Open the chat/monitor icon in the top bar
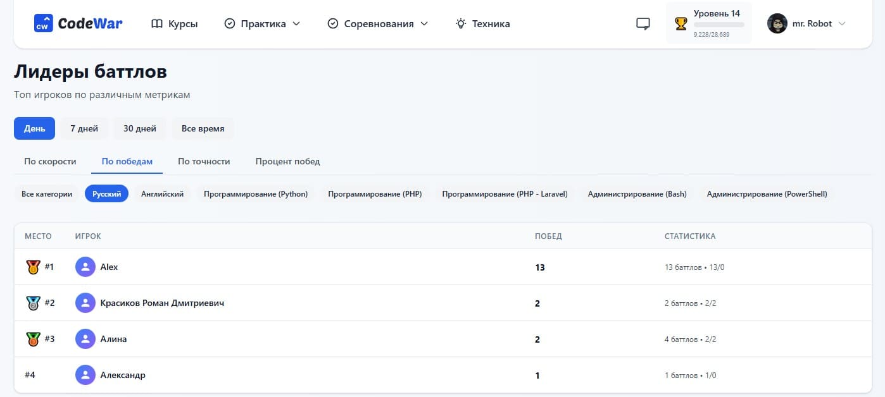This screenshot has height=397, width=885. (643, 23)
